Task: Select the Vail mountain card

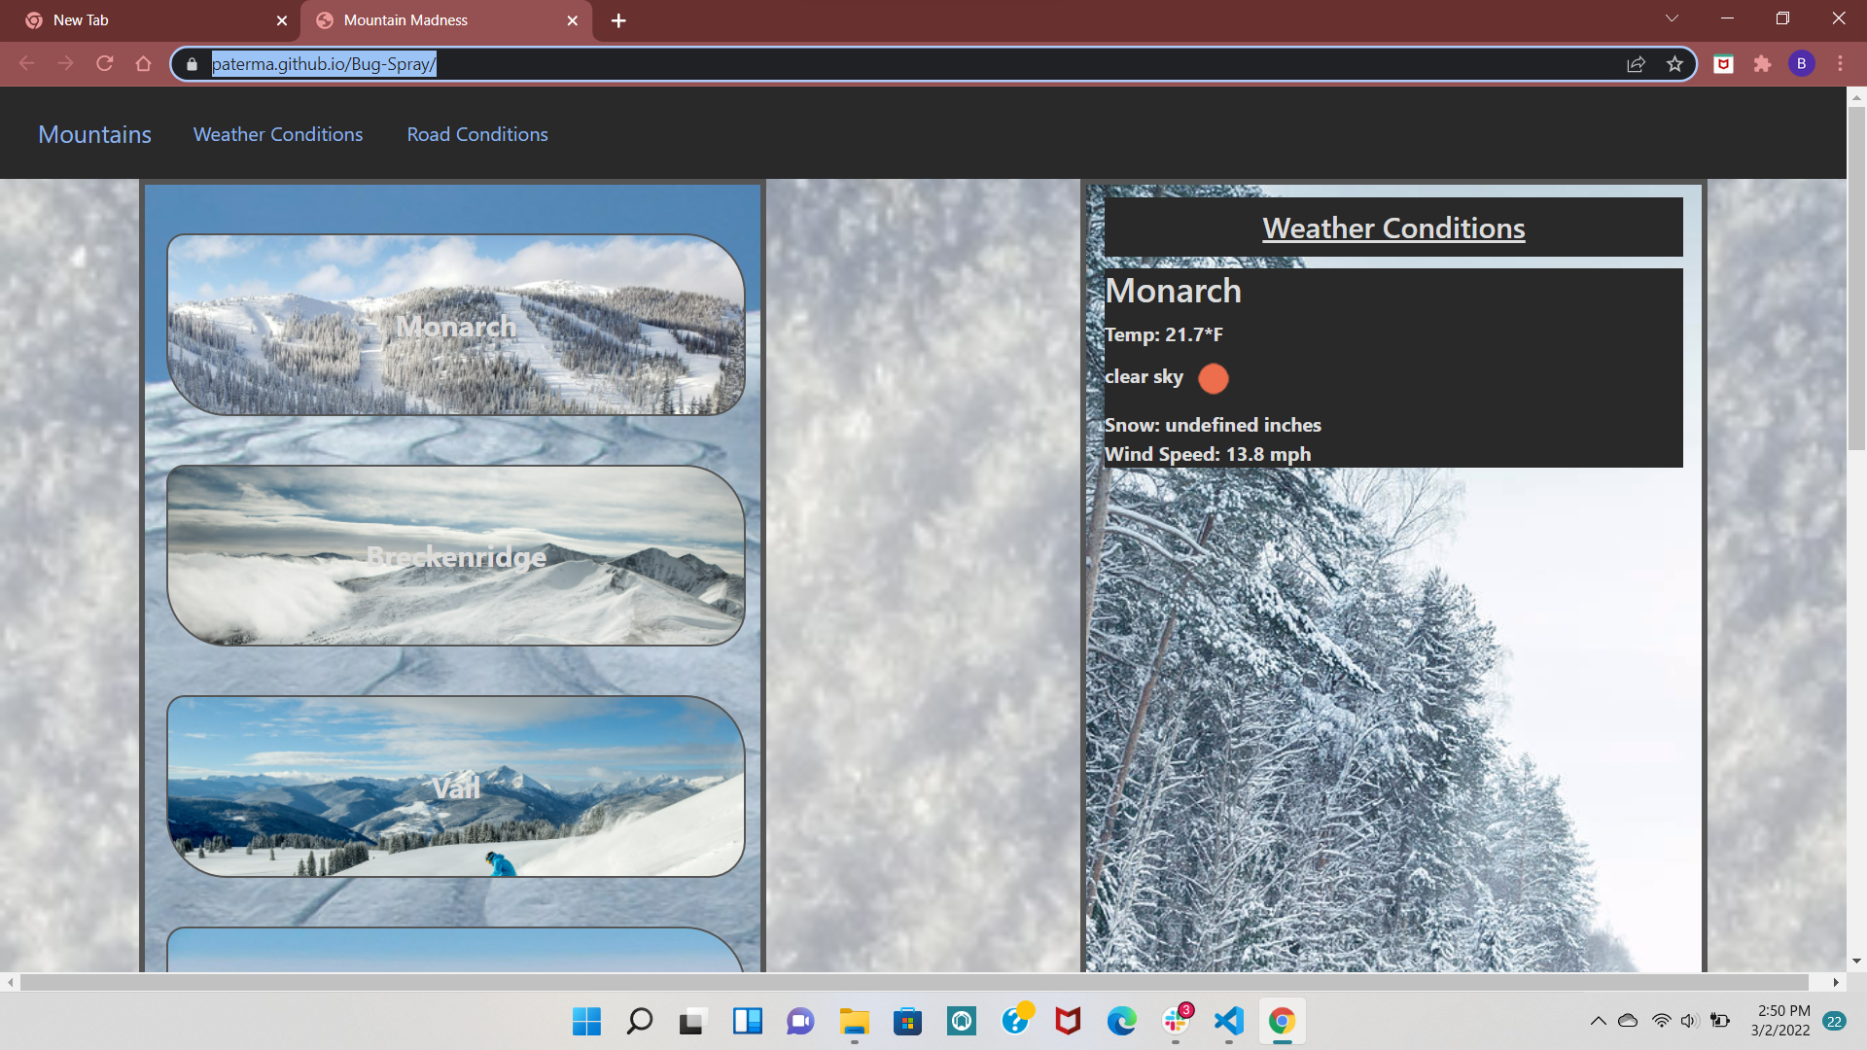Action: click(456, 786)
